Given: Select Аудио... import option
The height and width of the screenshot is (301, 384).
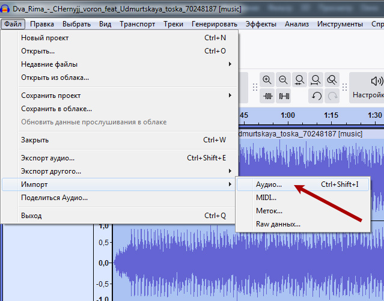Looking at the screenshot, I should click(303, 184).
